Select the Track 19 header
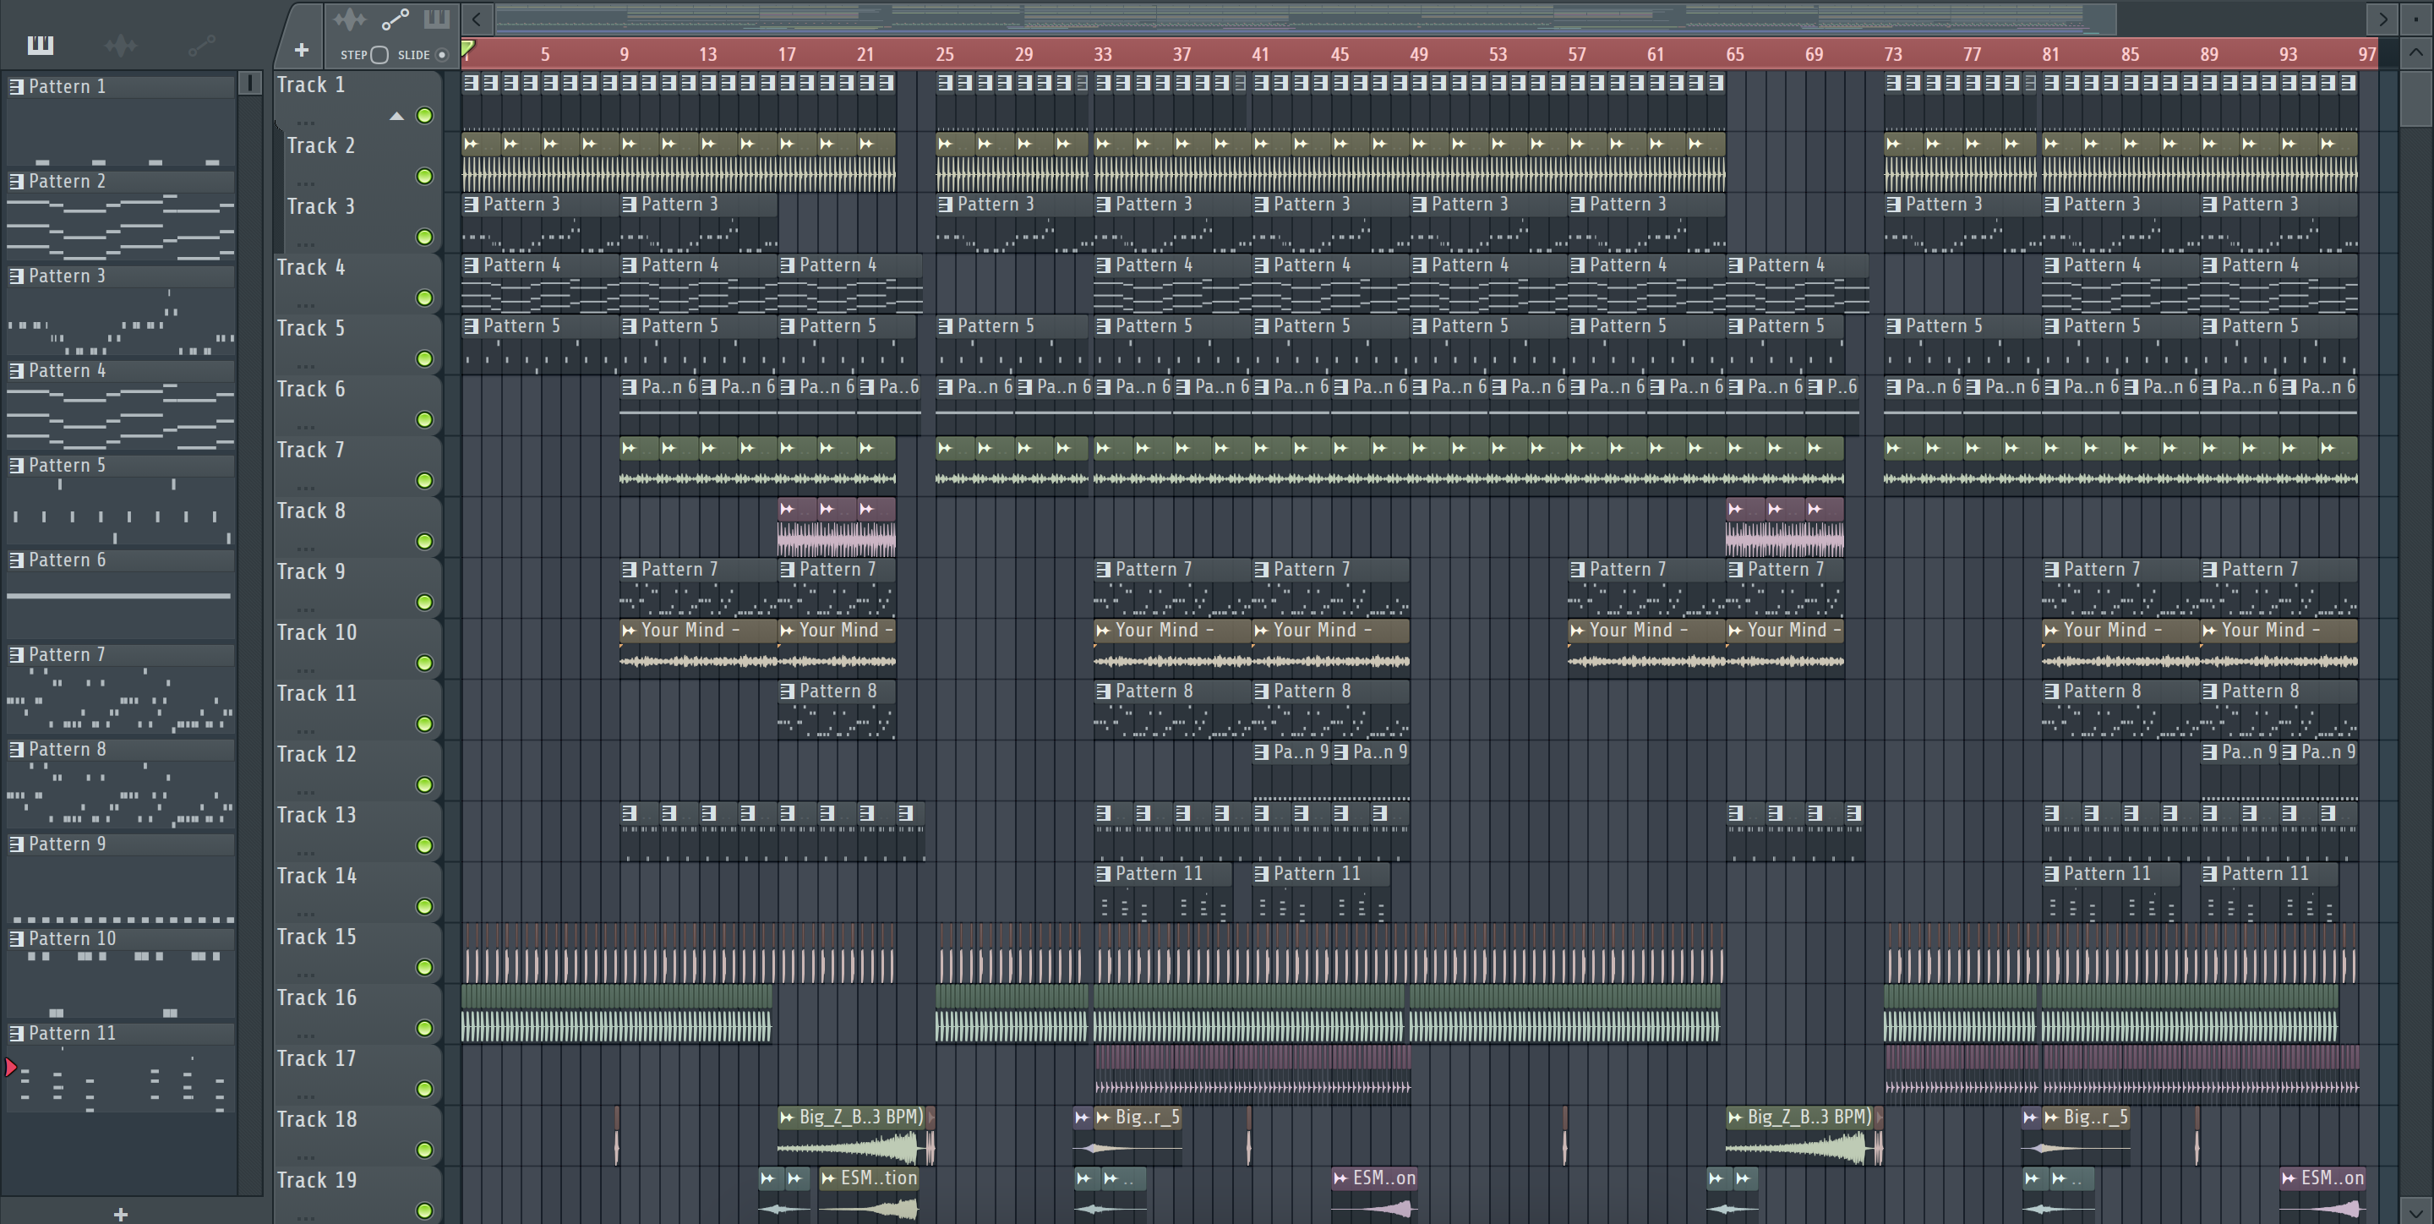 point(357,1194)
